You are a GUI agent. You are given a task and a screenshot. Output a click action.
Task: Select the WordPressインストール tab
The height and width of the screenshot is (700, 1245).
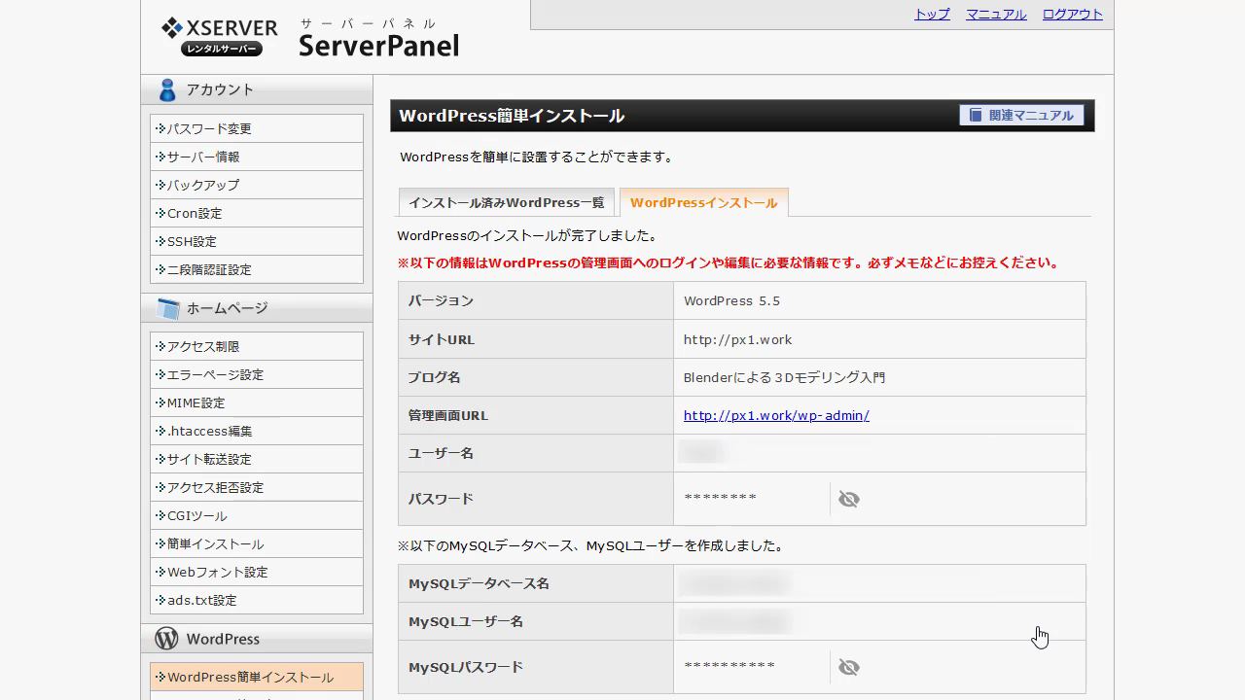703,202
